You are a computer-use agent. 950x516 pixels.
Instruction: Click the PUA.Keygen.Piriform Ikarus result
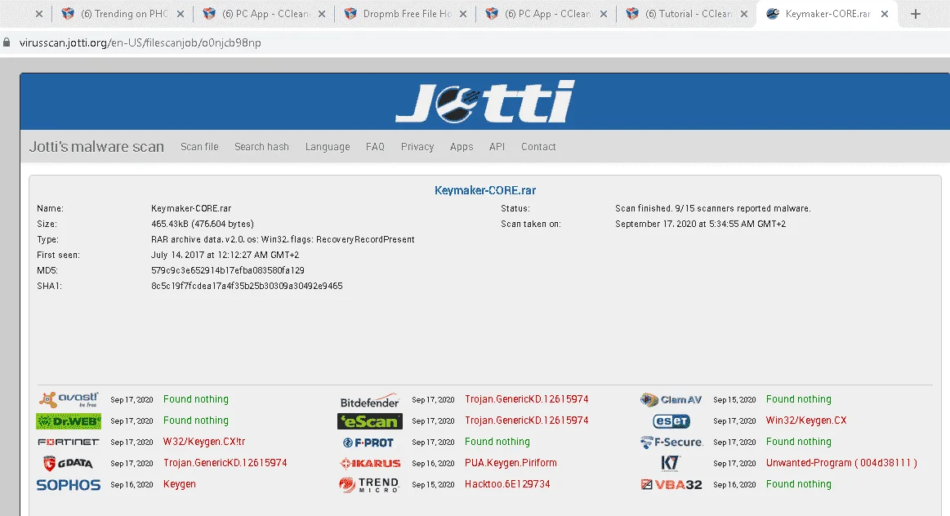tap(511, 463)
